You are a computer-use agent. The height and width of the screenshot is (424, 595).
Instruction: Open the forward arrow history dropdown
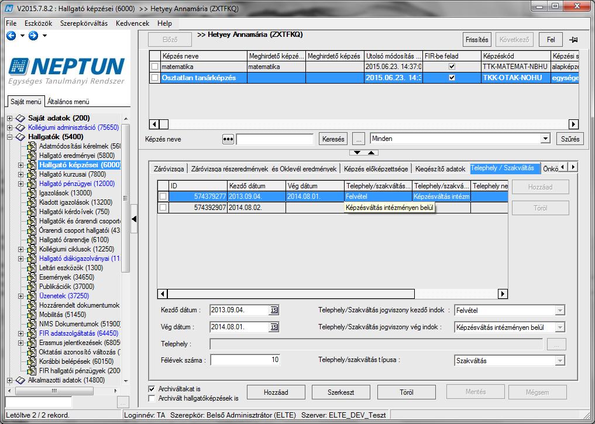coord(44,36)
